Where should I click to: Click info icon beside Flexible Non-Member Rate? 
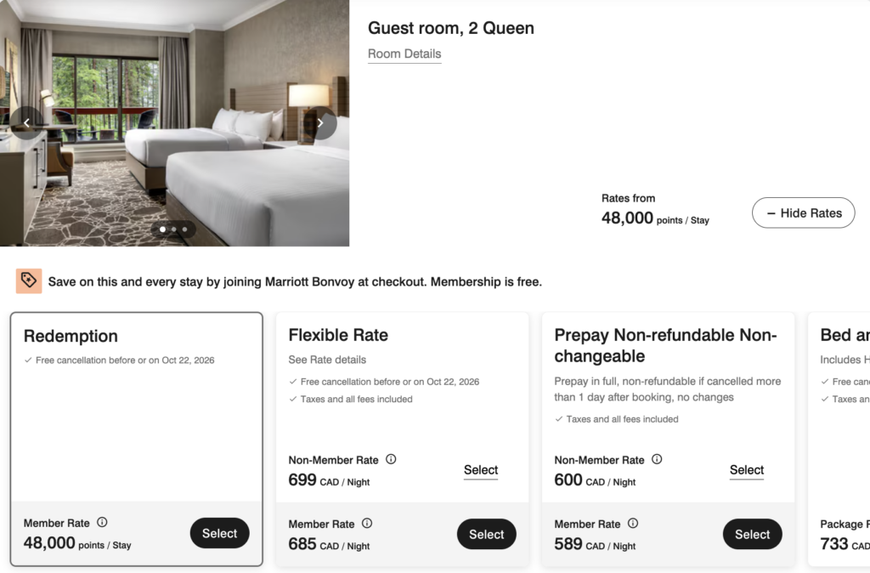pos(391,459)
